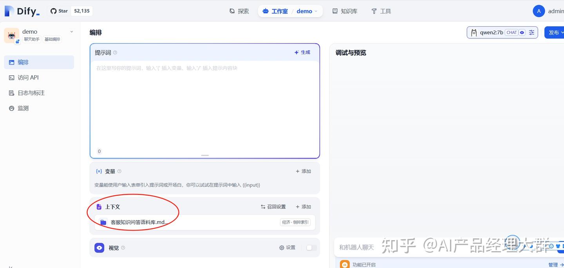This screenshot has height=268, width=564.
Task: Open the qwen2:7b model selector
Action: click(497, 33)
